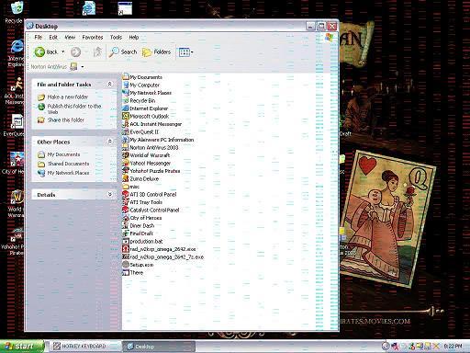The width and height of the screenshot is (470, 353).
Task: Select Diner Dash shortcut
Action: 139,225
